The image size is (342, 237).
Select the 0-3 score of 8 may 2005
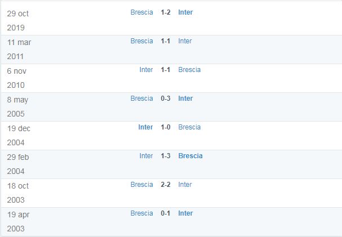[x=166, y=99]
